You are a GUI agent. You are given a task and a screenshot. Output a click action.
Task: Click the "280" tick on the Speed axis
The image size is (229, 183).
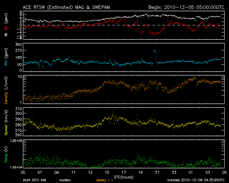(x=19, y=125)
